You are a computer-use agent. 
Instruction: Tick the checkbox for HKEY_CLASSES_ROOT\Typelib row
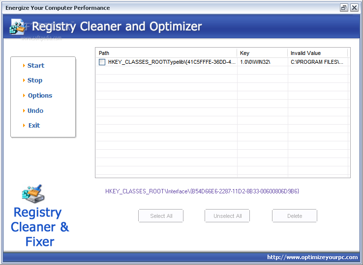(x=102, y=62)
